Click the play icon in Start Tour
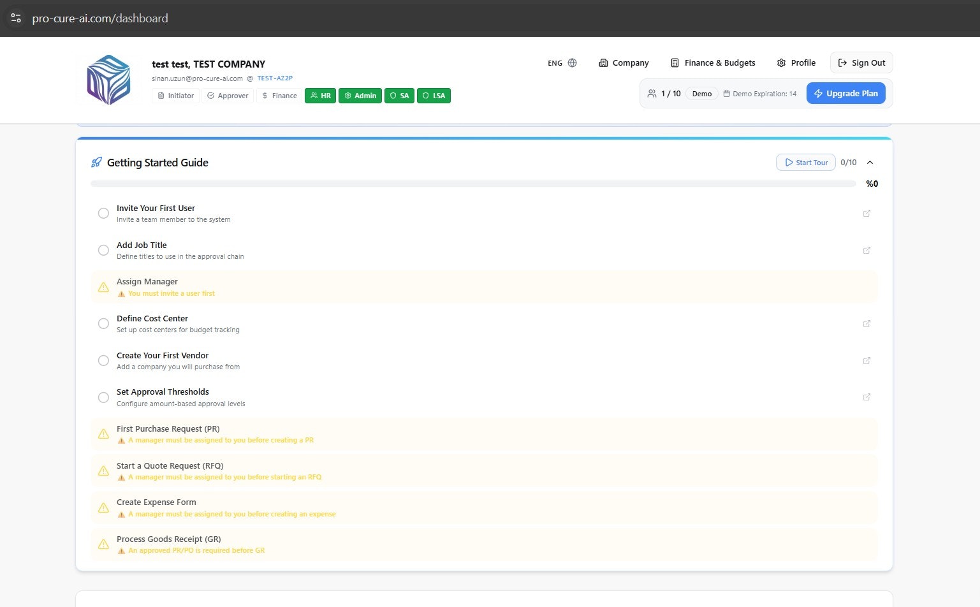 (789, 163)
